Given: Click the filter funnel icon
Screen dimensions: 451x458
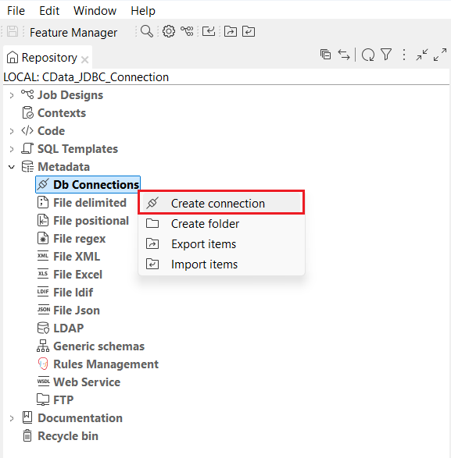Looking at the screenshot, I should coord(386,55).
